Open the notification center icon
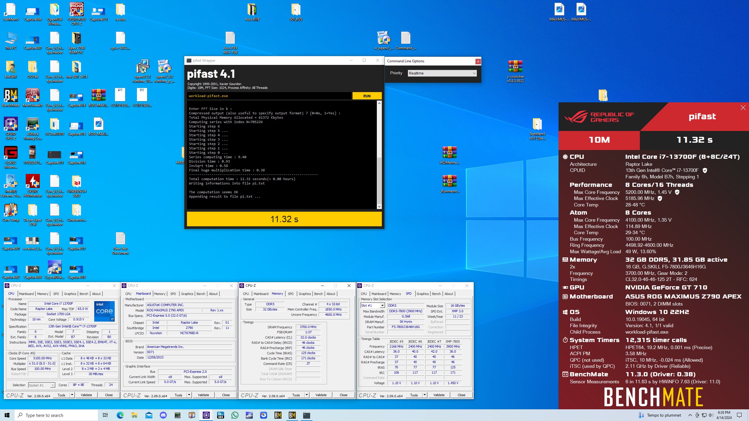Image resolution: width=749 pixels, height=421 pixels. 739,415
